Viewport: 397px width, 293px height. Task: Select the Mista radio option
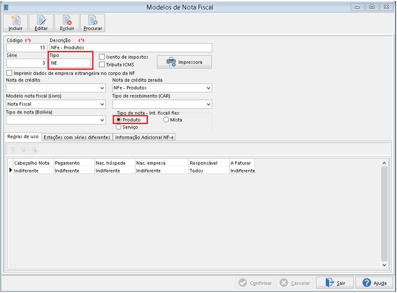coord(166,120)
